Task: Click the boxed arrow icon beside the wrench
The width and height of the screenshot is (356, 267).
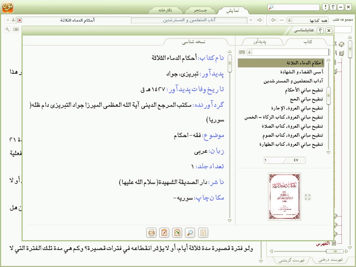Action: (16, 29)
